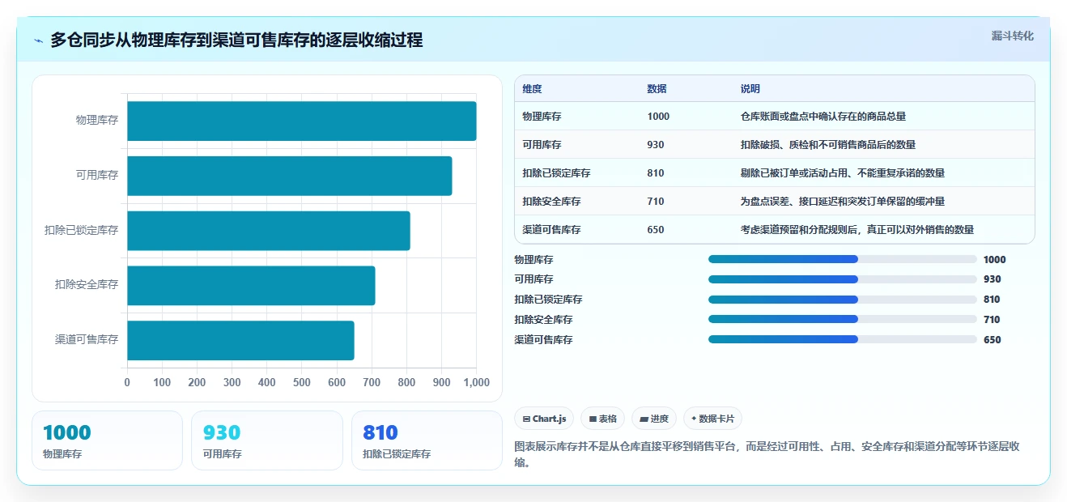Click the chart y-axis label 物理库存
Image resolution: width=1067 pixels, height=502 pixels.
click(97, 120)
